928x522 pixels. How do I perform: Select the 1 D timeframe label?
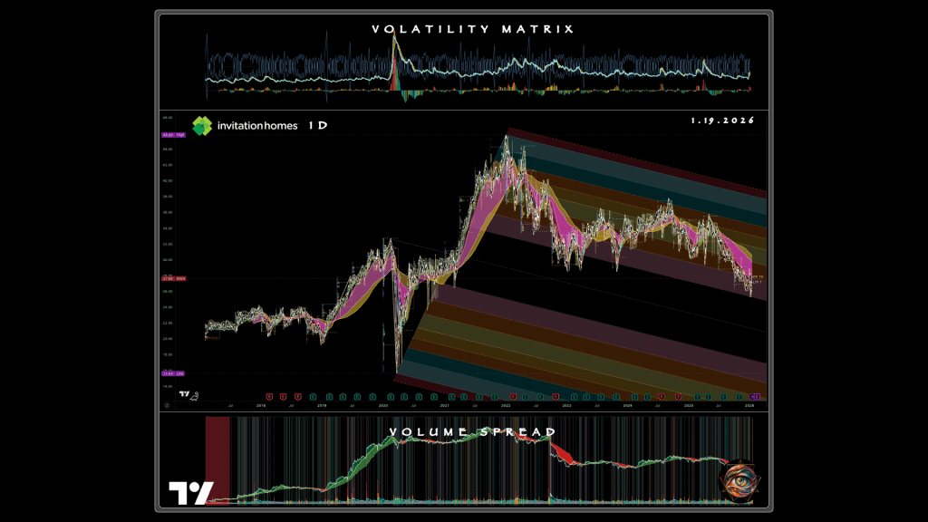[x=317, y=126]
